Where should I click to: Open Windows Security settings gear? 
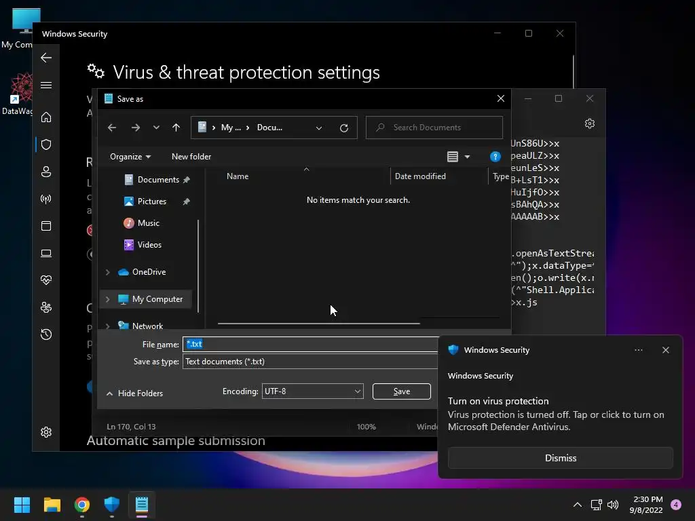[x=46, y=432]
